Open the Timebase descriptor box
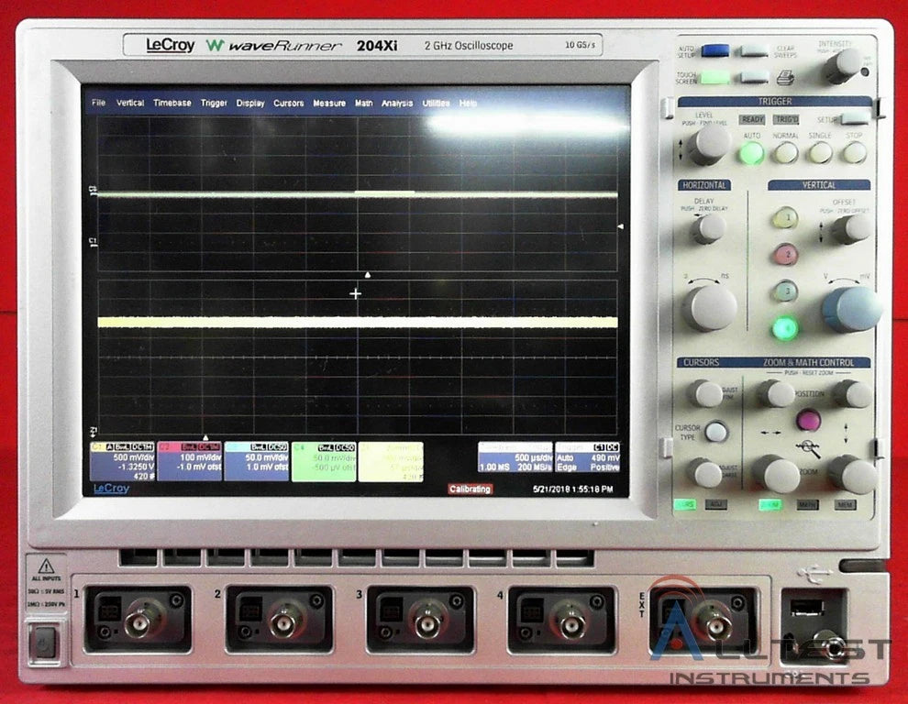Screen dimensions: 908x704 click(x=515, y=460)
